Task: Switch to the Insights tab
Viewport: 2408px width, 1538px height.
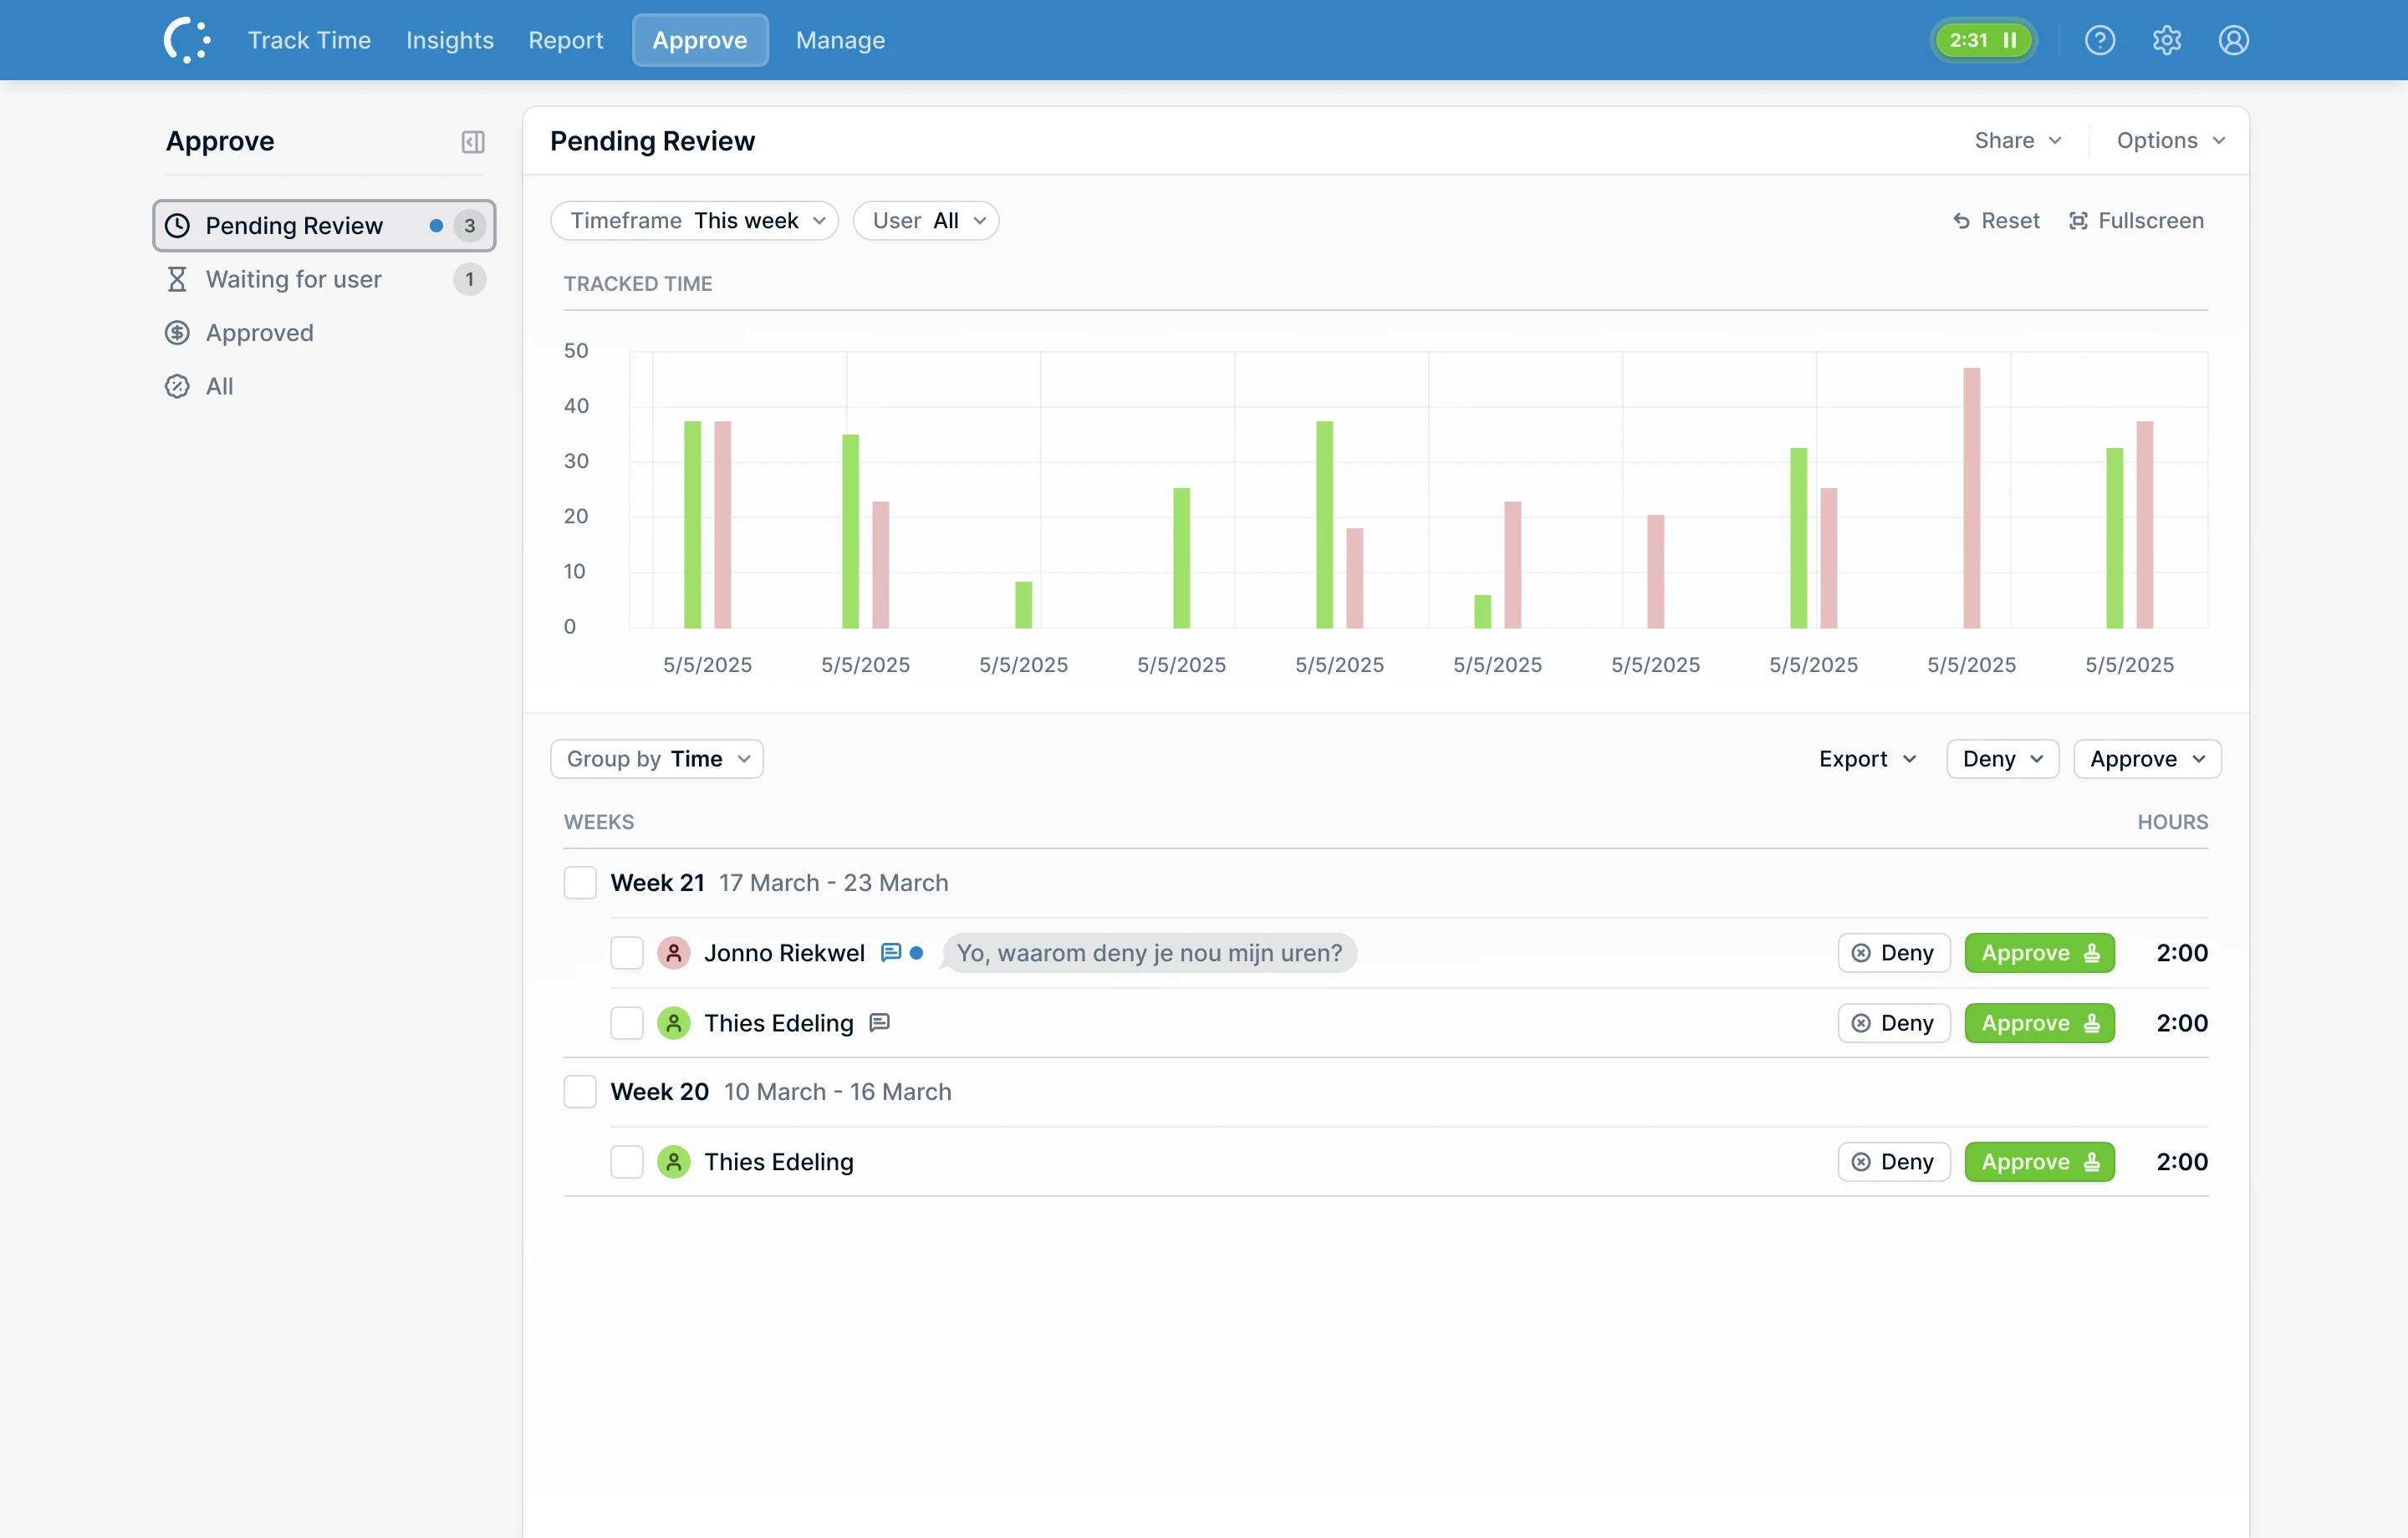Action: [450, 40]
